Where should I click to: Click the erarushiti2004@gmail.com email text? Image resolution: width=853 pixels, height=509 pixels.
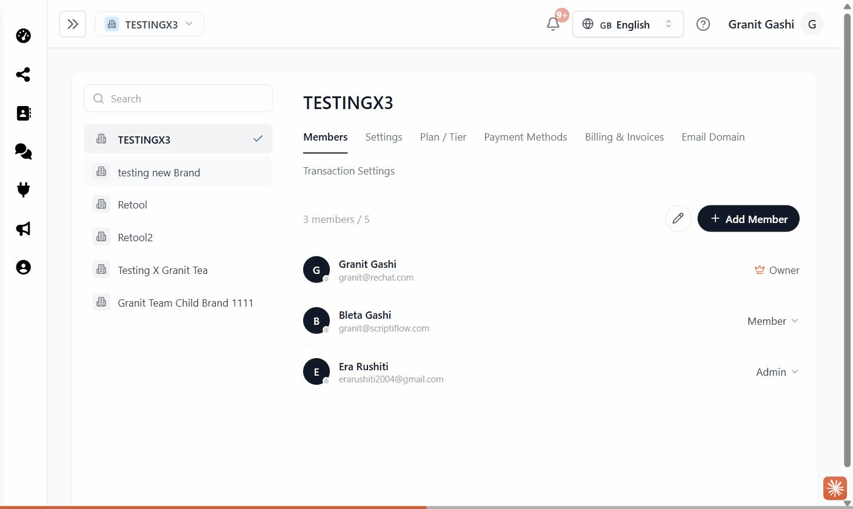click(x=391, y=379)
